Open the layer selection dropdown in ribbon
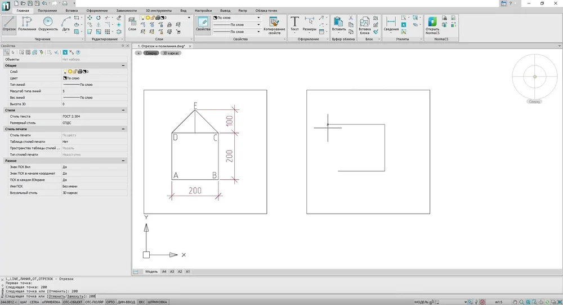563x305 pixels. coord(191,17)
